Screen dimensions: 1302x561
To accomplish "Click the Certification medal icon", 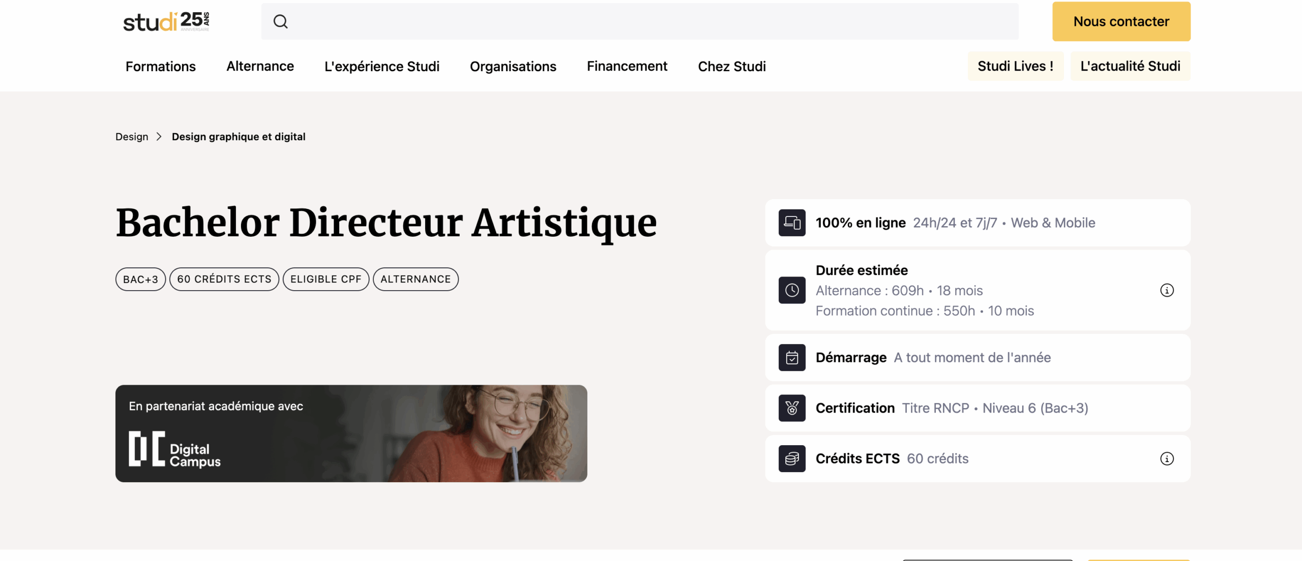I will (x=792, y=408).
